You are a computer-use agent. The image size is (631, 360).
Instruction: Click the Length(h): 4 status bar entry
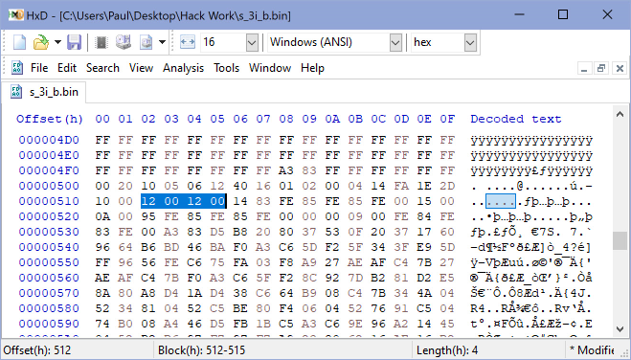447,350
